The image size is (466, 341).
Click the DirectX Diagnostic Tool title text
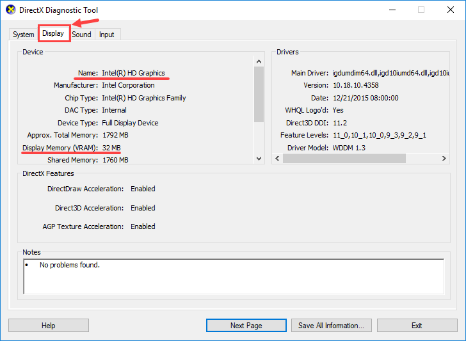[58, 10]
